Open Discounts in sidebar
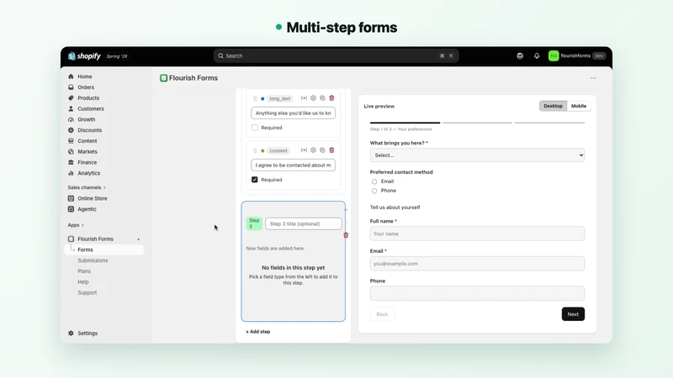Viewport: 673px width, 378px height. pyautogui.click(x=89, y=130)
